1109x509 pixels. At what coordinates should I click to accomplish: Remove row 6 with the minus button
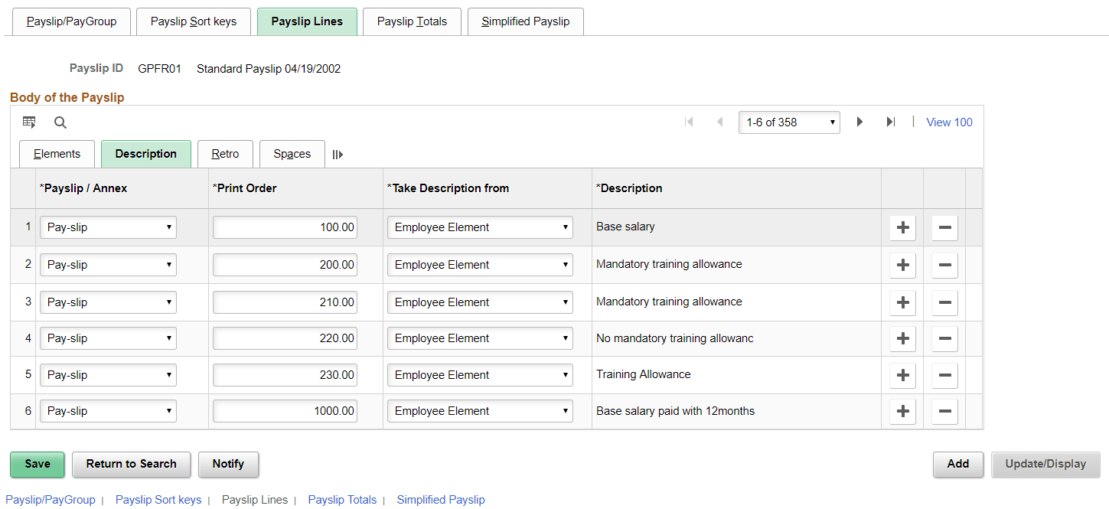pos(944,411)
